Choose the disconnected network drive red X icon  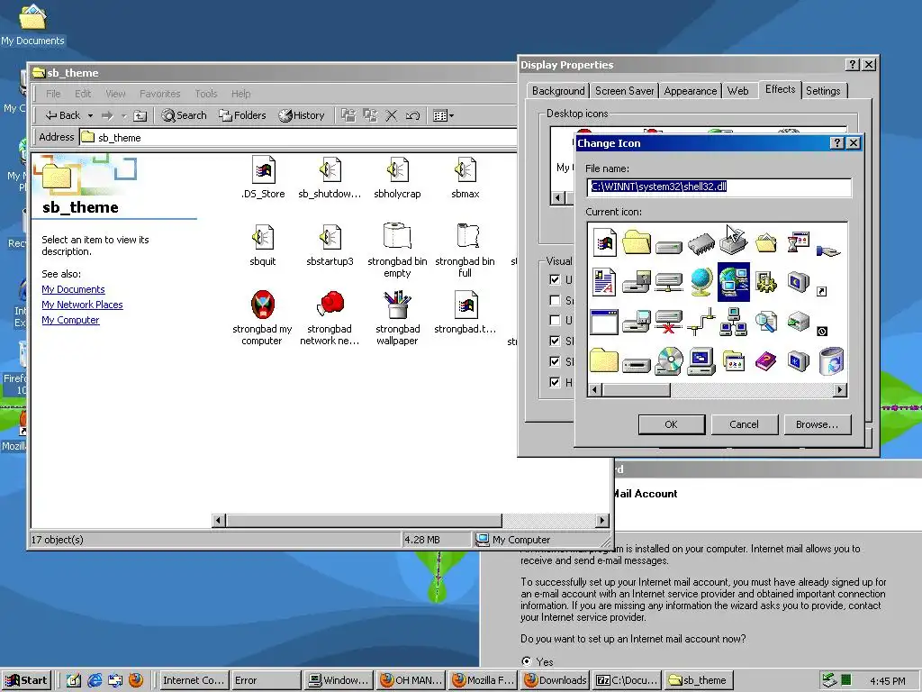(669, 322)
